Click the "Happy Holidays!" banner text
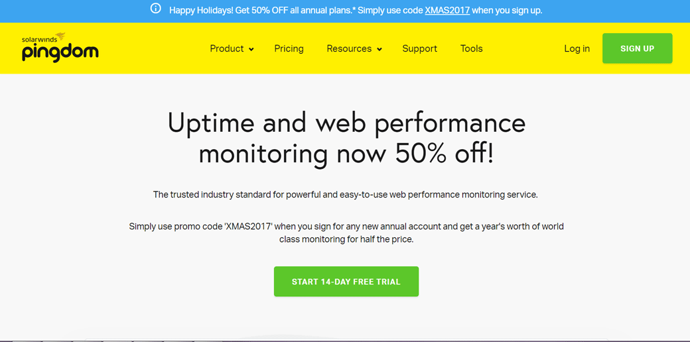690x342 pixels. pyautogui.click(x=200, y=10)
